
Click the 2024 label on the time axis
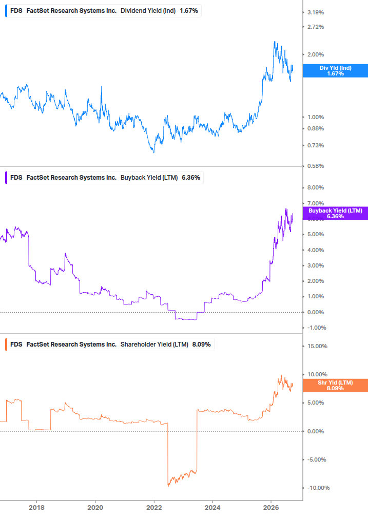(x=212, y=508)
